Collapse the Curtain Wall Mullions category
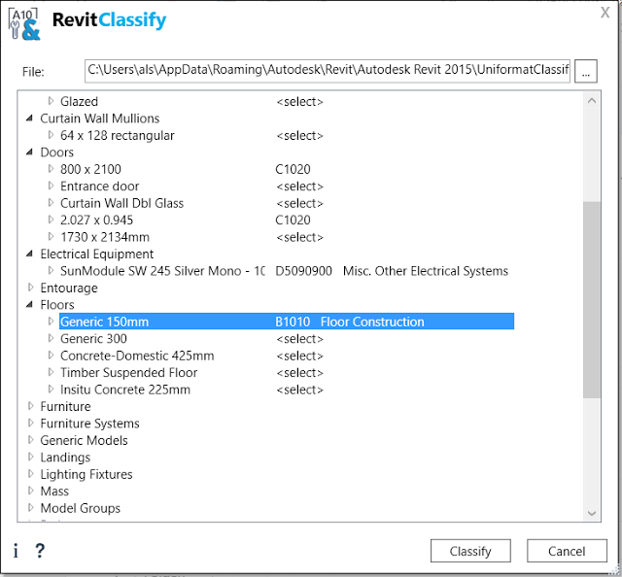The height and width of the screenshot is (577, 622). point(30,119)
